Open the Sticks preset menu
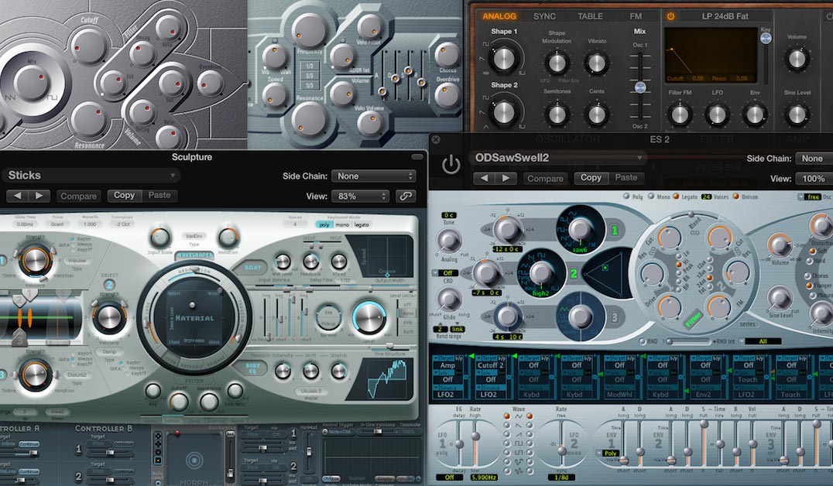 [x=91, y=175]
